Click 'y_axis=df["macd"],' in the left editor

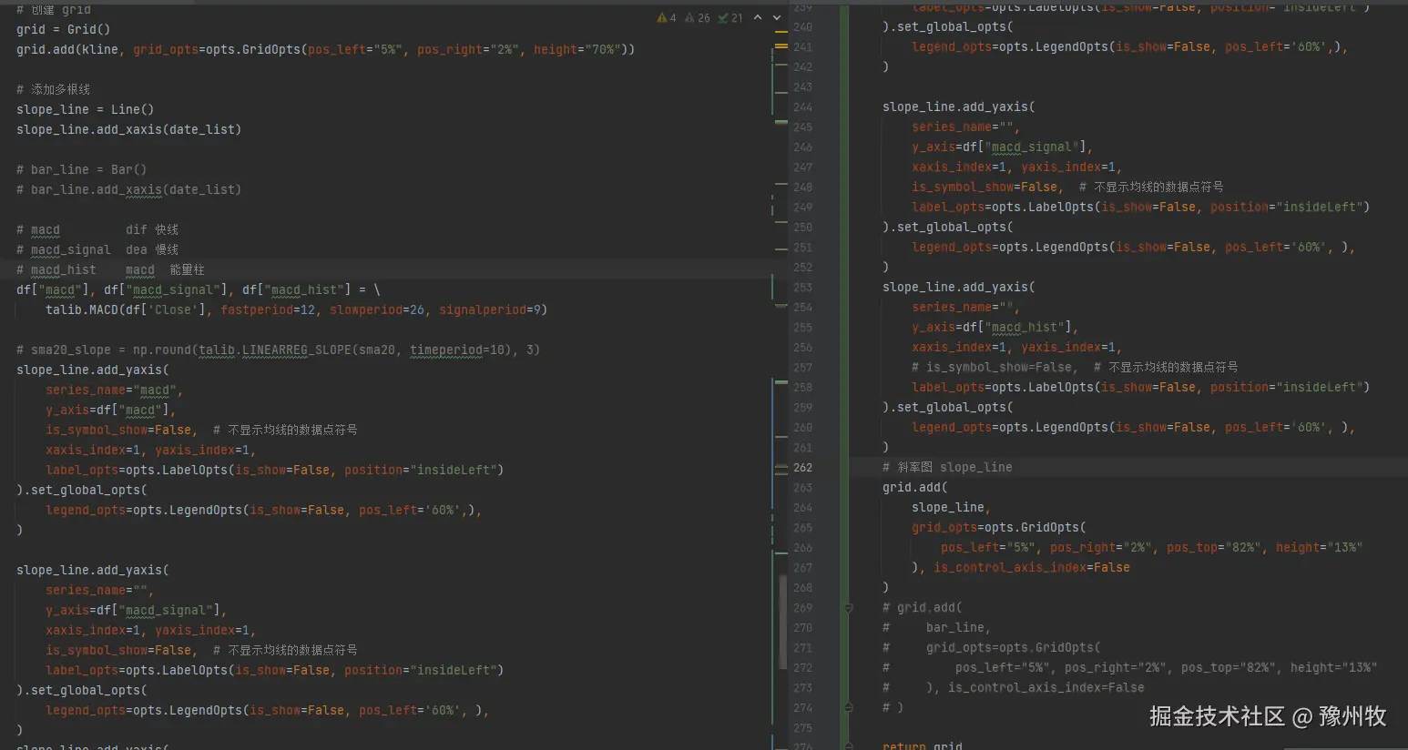click(110, 410)
